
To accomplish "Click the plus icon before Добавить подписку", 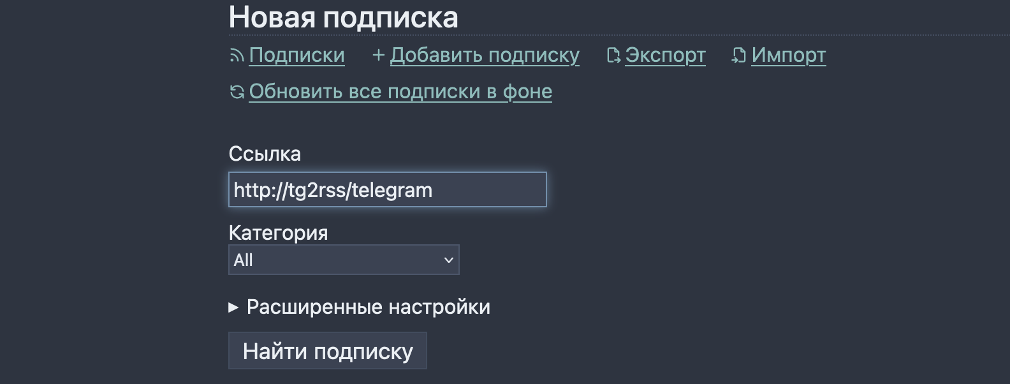I will tap(378, 55).
